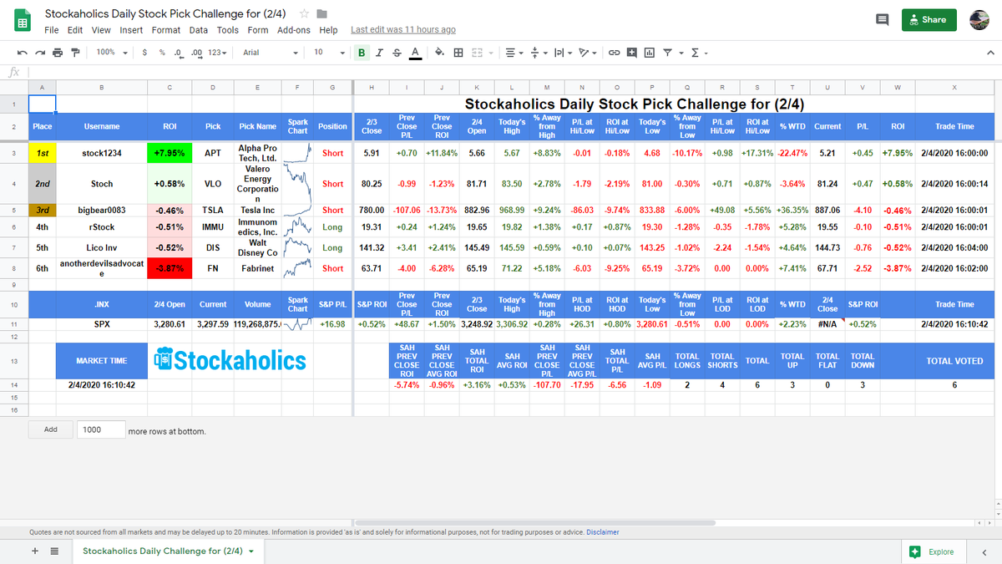Select the cell showing +7.95% in green

tap(170, 154)
